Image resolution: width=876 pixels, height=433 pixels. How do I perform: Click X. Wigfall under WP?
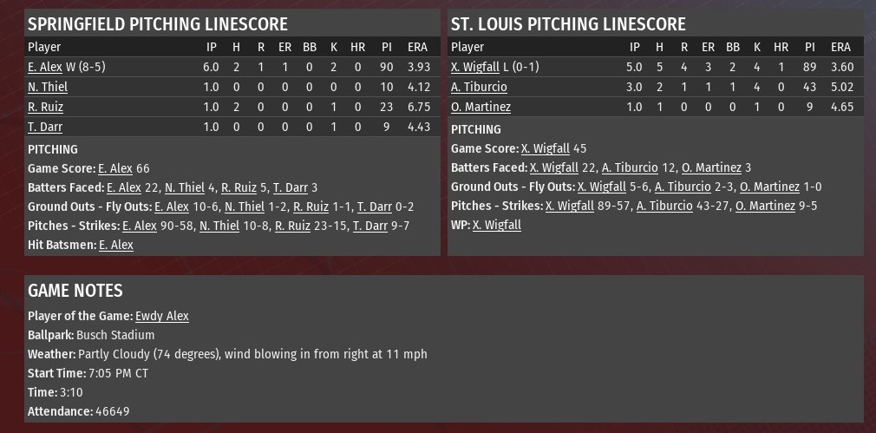497,225
